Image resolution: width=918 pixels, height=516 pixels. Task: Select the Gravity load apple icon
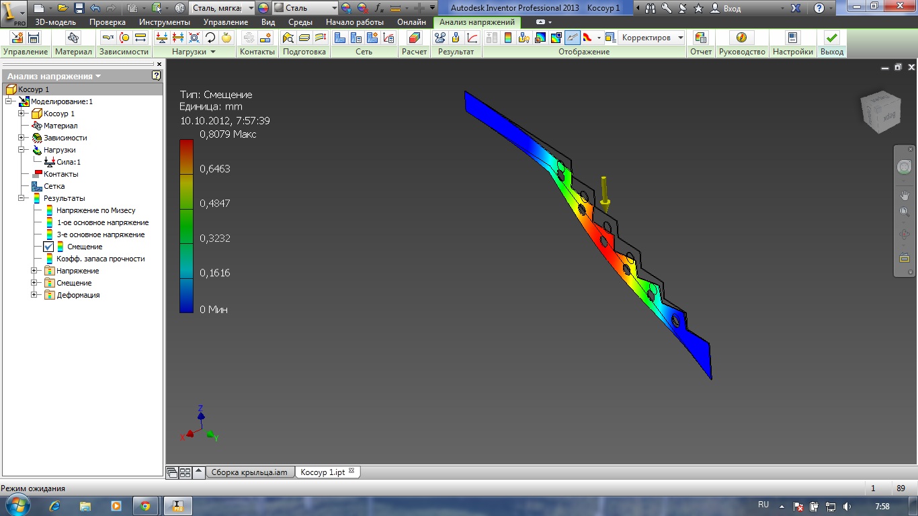[226, 38]
